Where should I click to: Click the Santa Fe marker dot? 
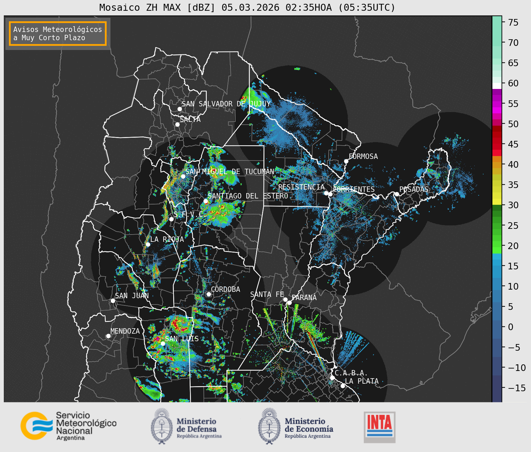click(x=285, y=299)
